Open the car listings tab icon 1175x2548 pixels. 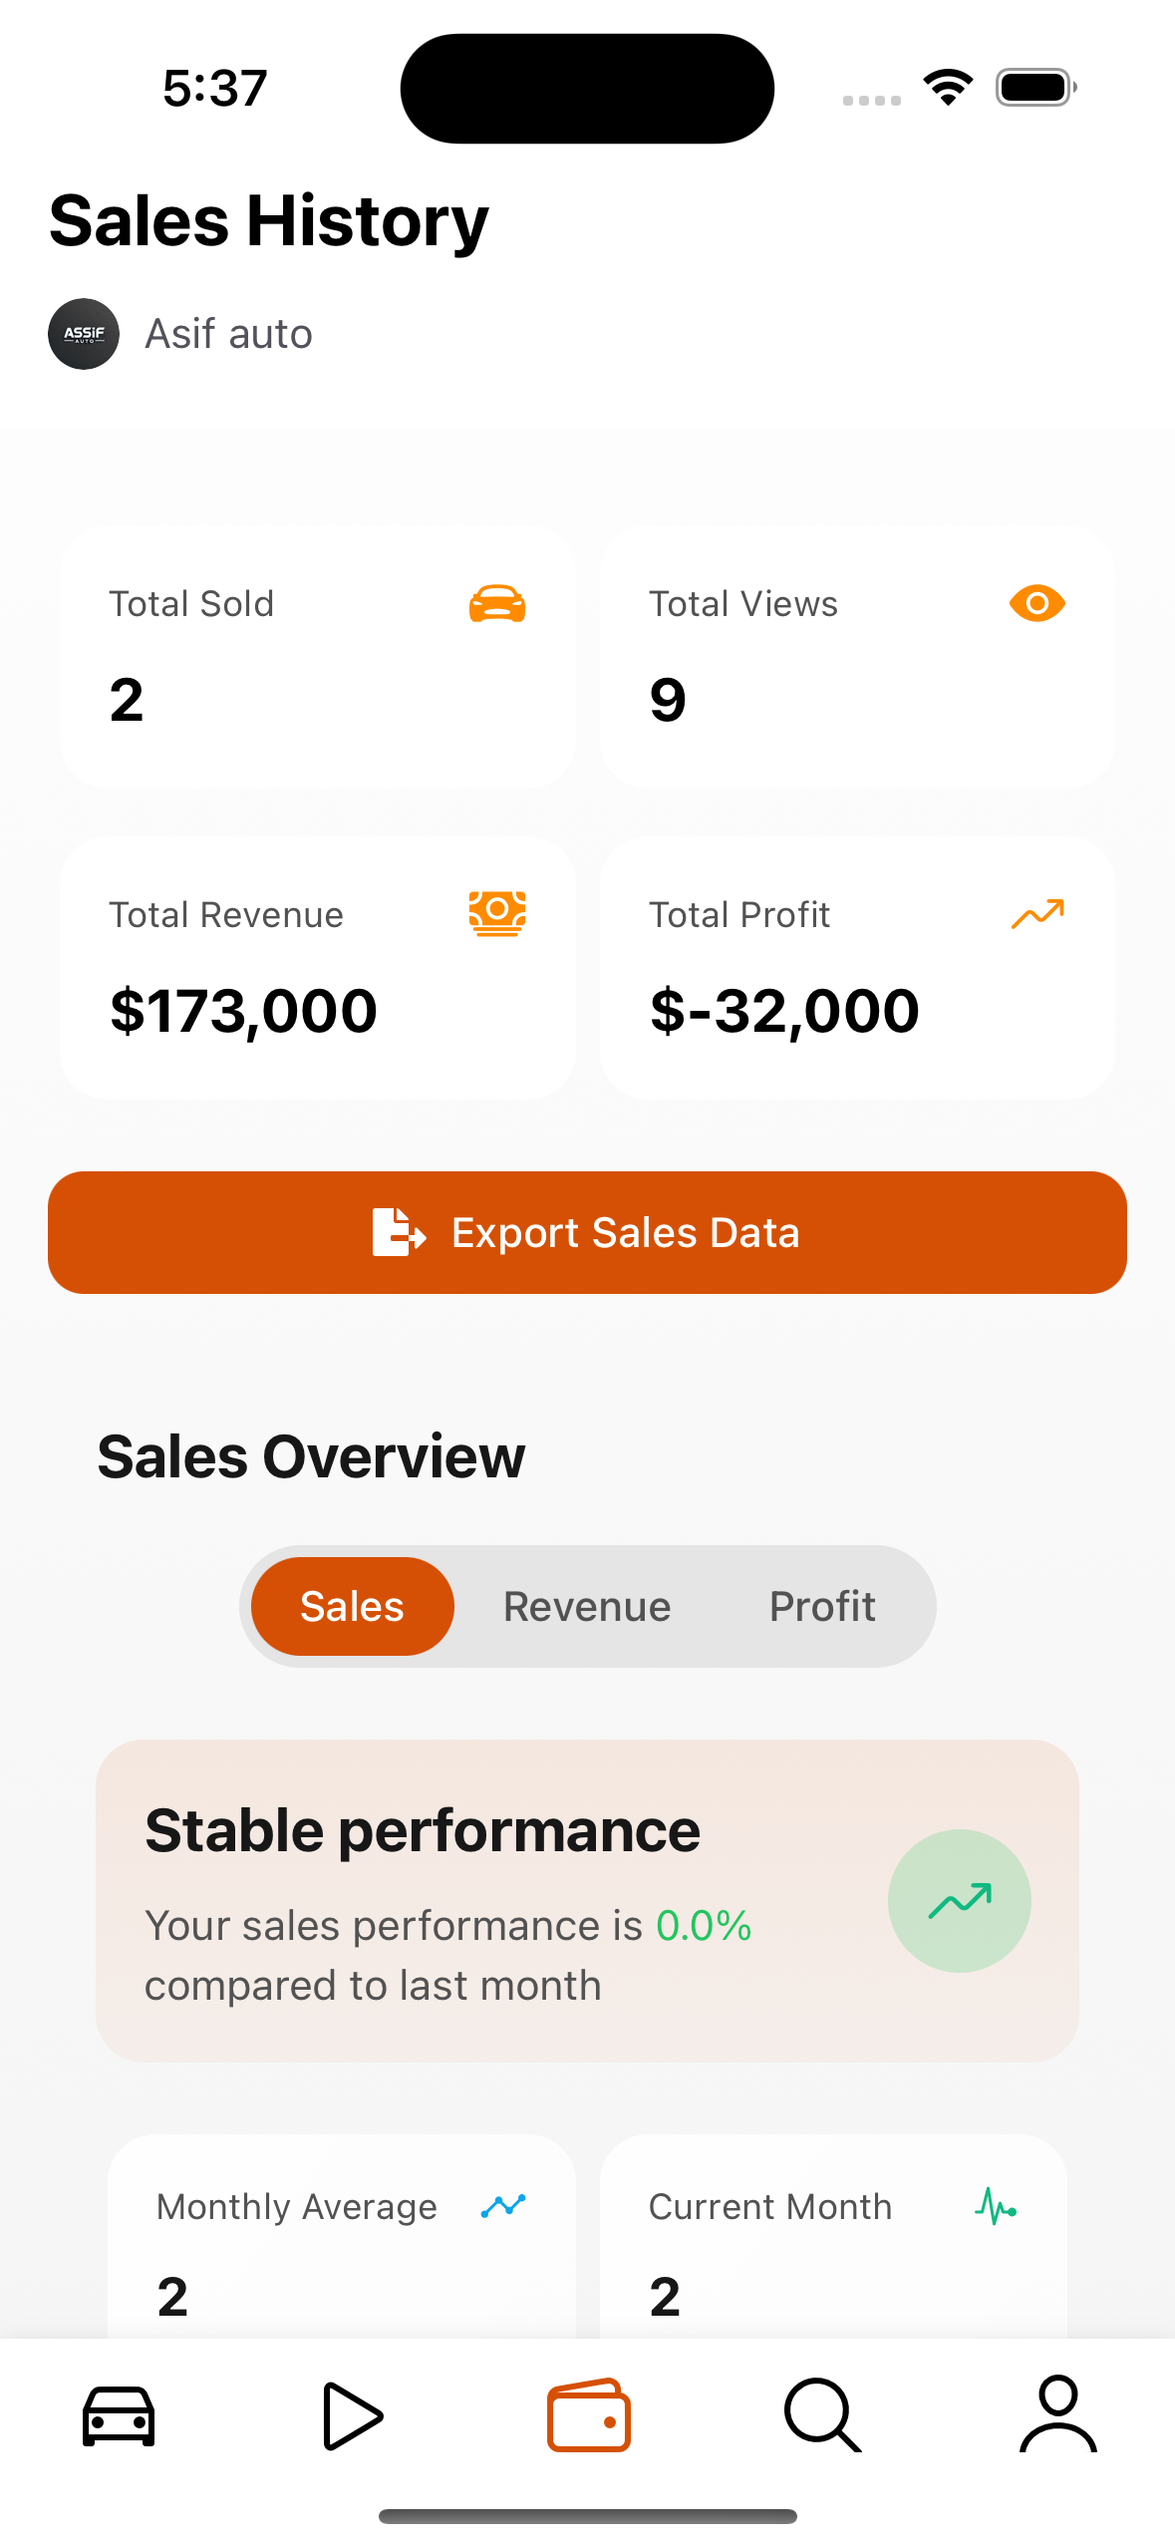(118, 2416)
